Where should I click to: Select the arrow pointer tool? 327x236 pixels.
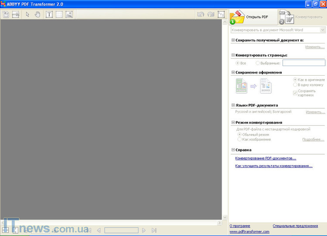(x=27, y=14)
